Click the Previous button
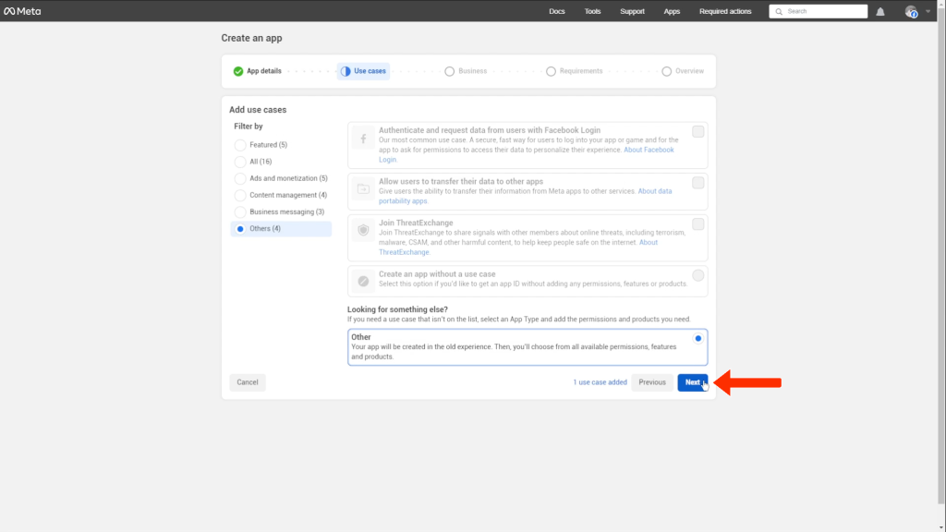 click(652, 382)
